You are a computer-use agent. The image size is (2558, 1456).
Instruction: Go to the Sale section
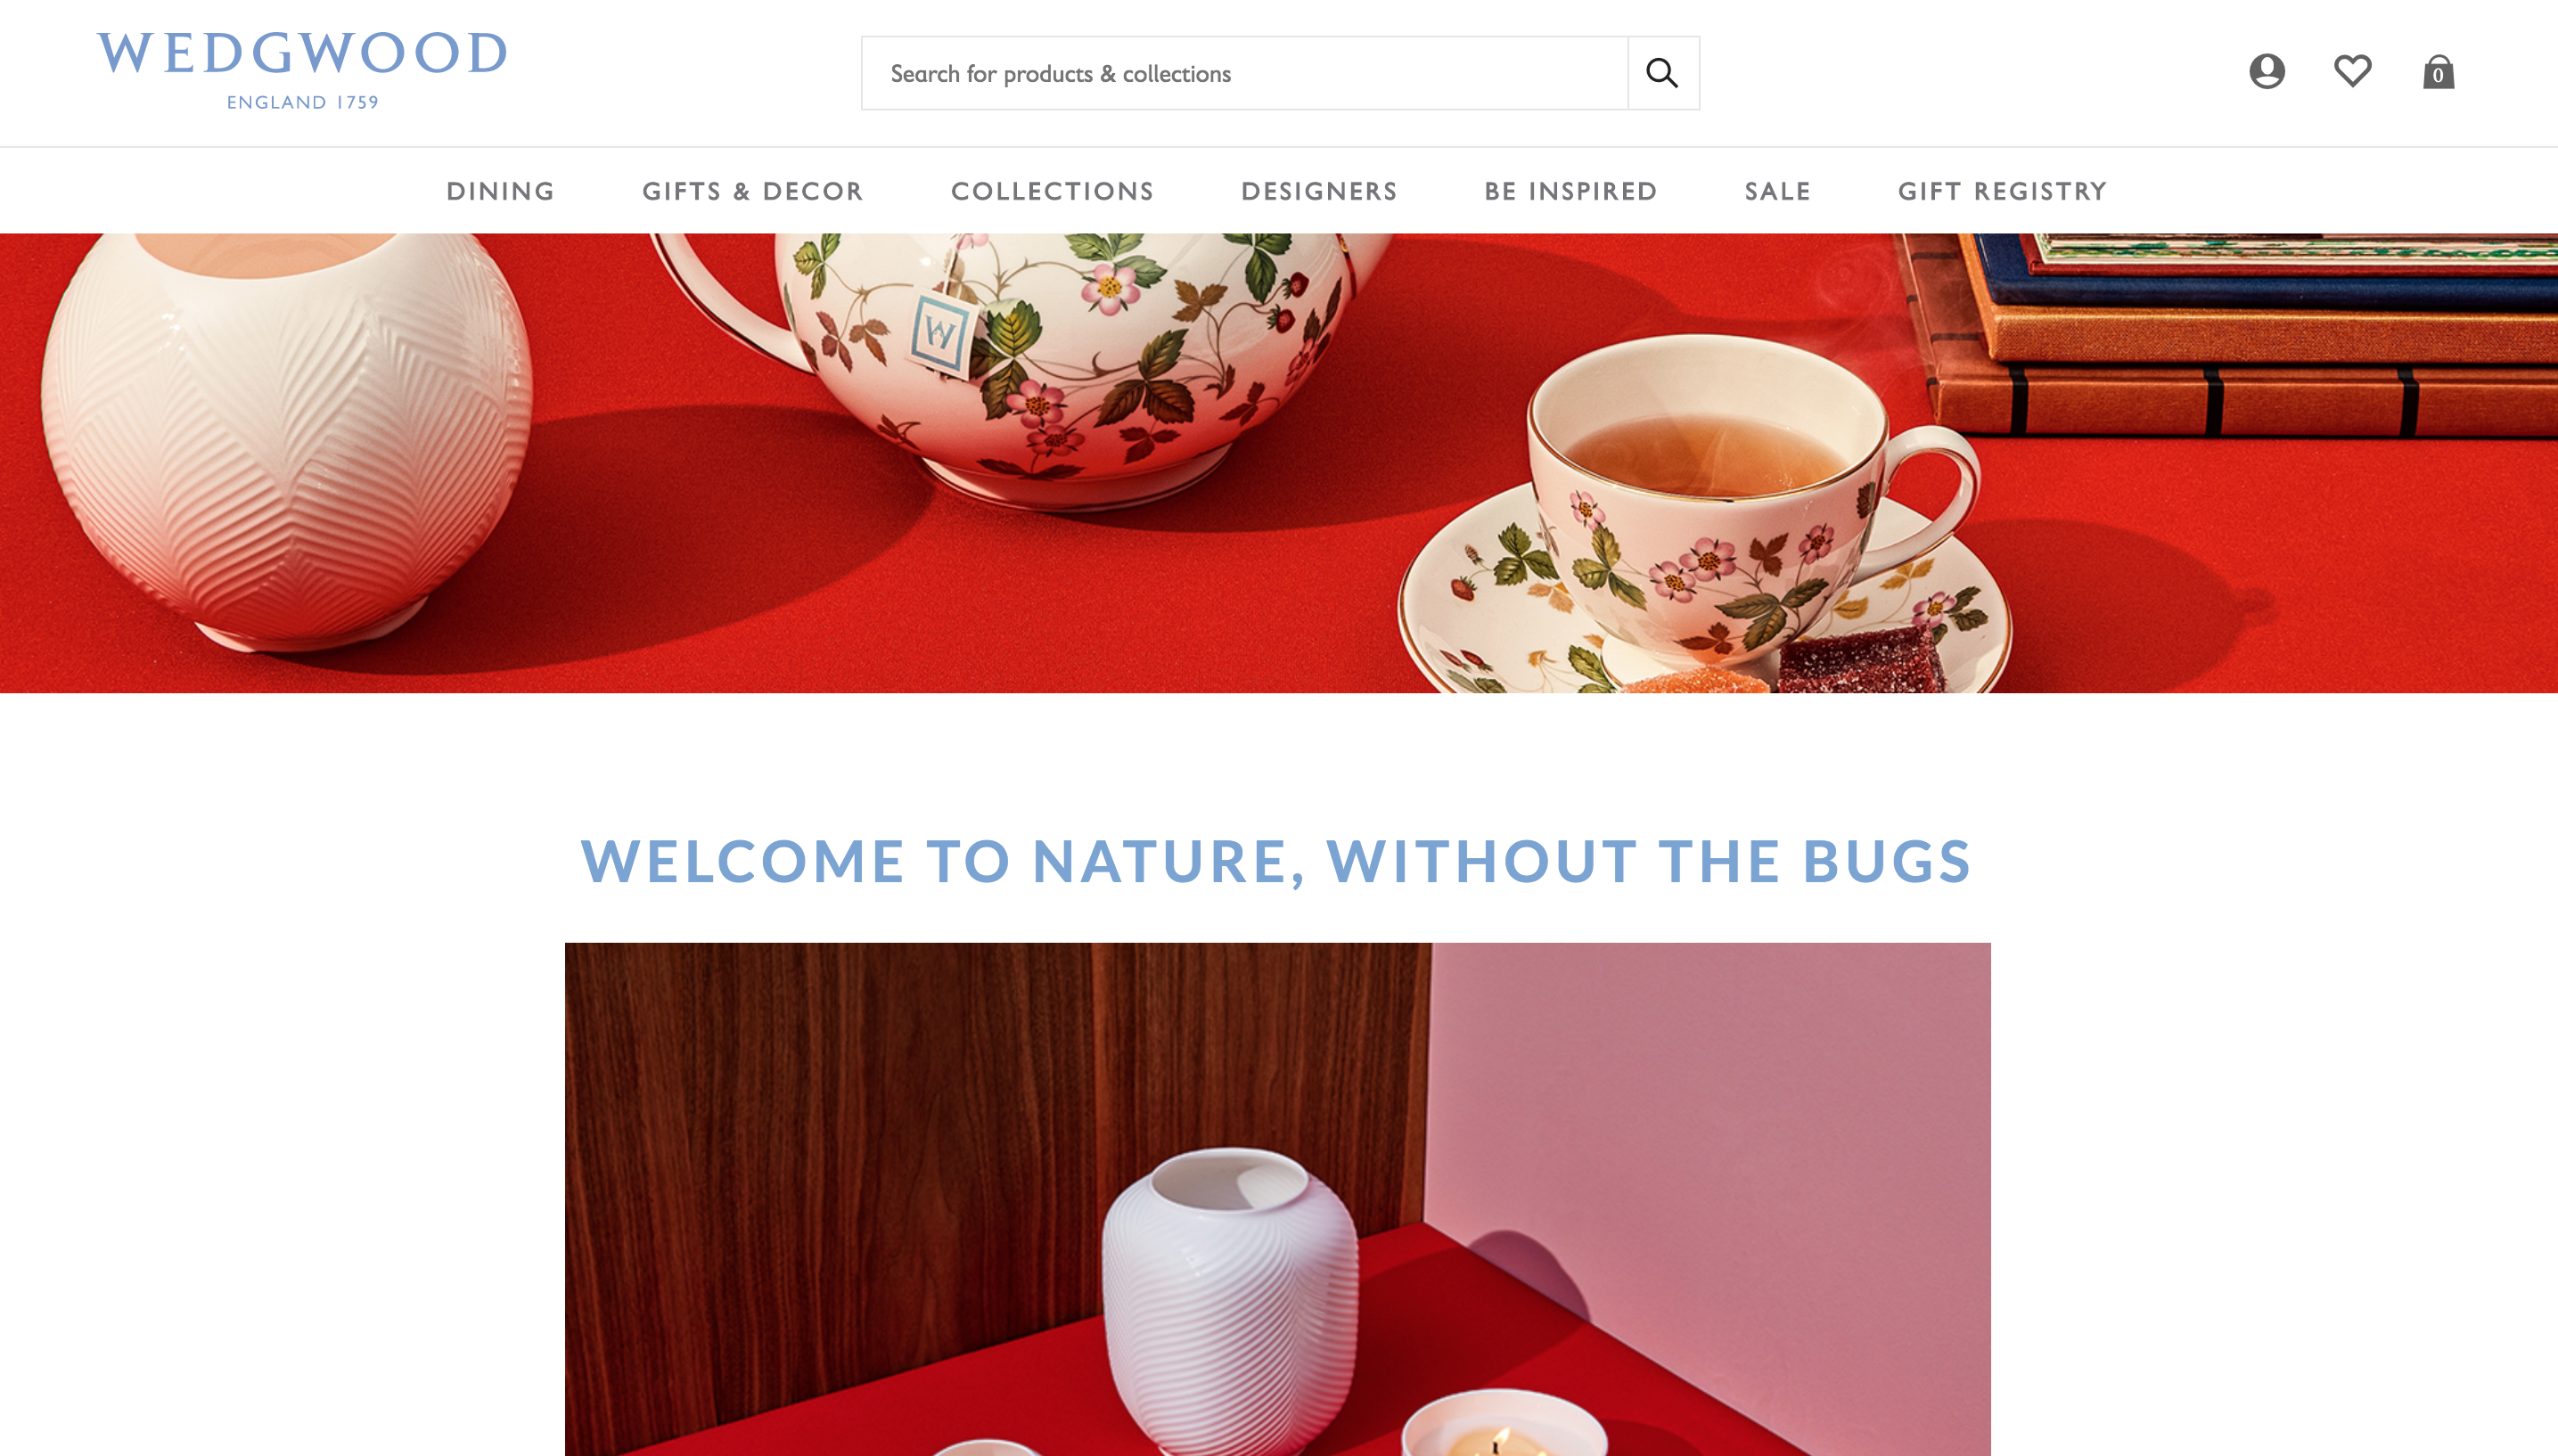pos(1778,191)
